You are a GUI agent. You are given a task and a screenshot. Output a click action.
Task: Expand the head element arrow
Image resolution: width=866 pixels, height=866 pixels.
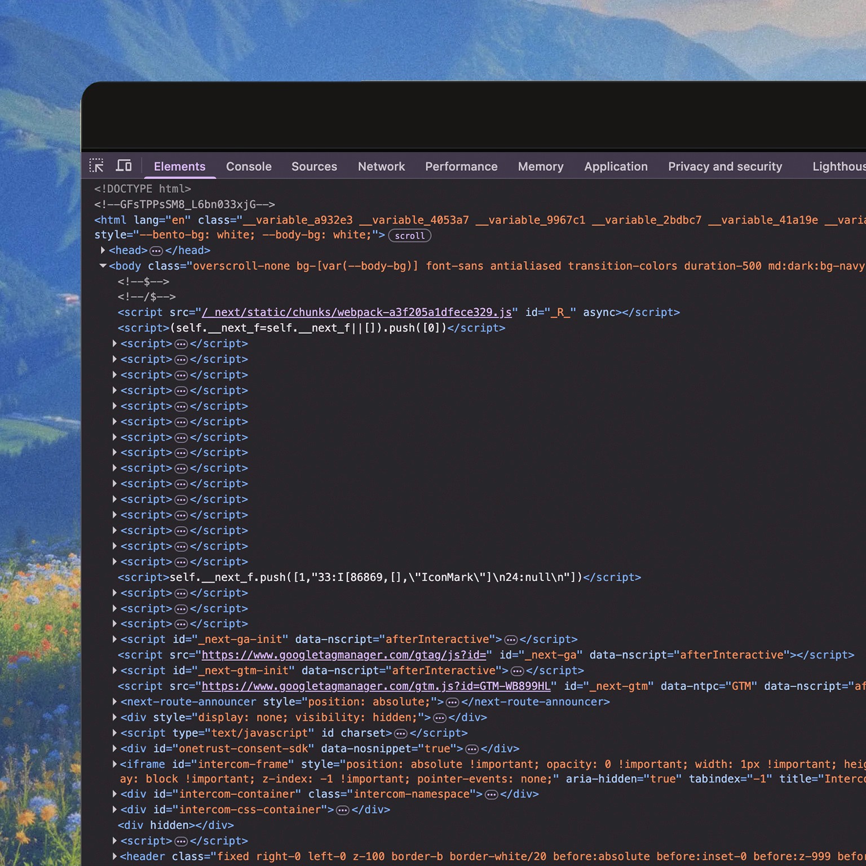(103, 250)
